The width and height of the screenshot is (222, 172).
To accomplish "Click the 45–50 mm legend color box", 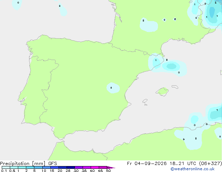I will tap(103, 167).
